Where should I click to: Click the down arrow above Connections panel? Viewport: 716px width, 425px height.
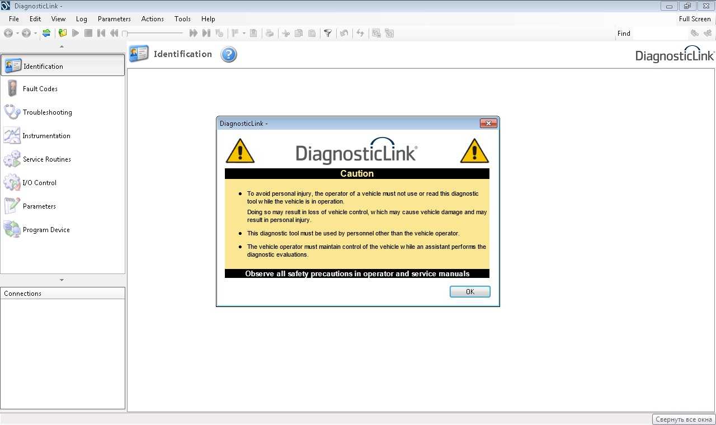click(62, 280)
